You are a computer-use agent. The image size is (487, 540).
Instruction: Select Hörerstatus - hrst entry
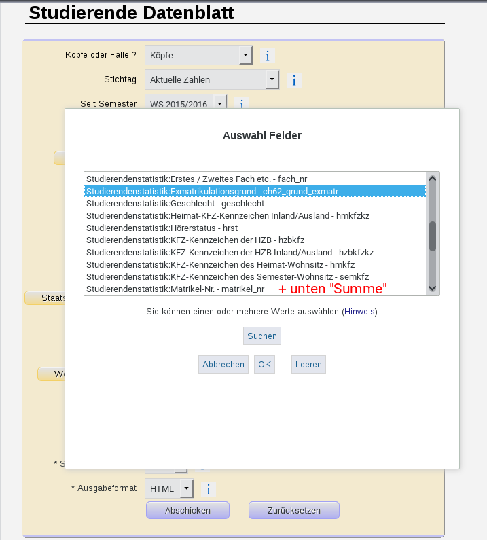(255, 228)
